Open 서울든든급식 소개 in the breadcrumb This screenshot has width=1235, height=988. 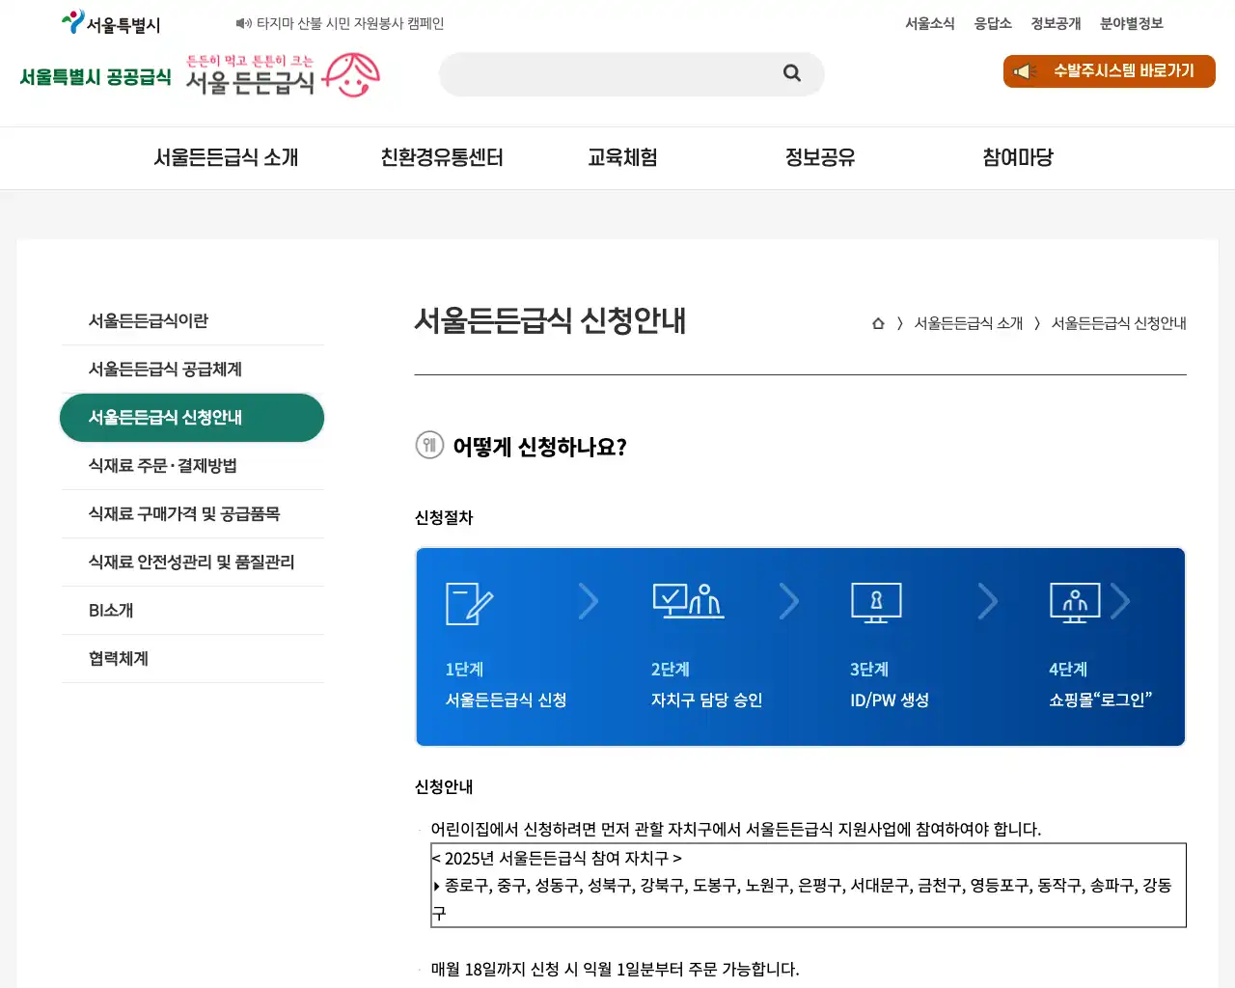[x=968, y=323]
